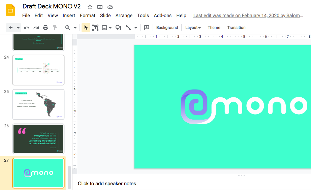This screenshot has height=190, width=311.
Task: Open the zoom level dropdown arrow
Action: (x=75, y=28)
